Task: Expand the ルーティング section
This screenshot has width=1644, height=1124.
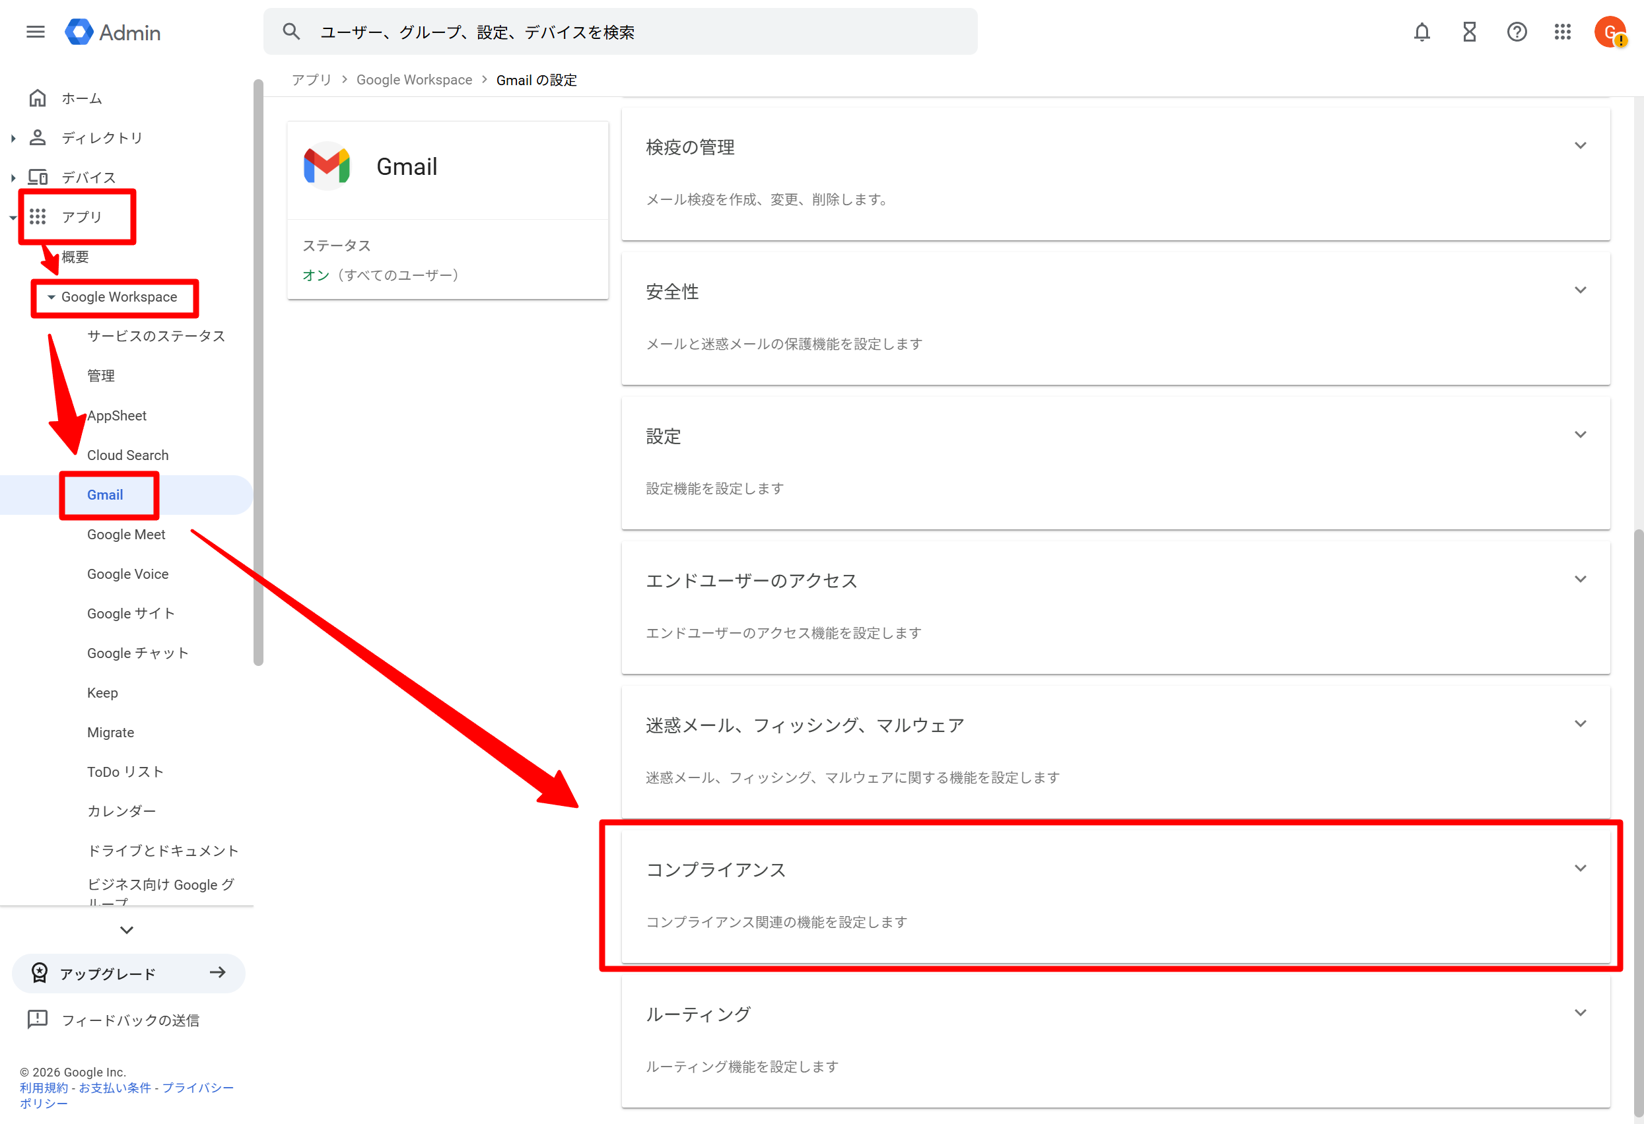Action: click(1581, 1013)
